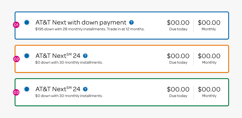Click the AT&T Next with down payment title
Viewport: 242px width, 118px height.
(81, 23)
